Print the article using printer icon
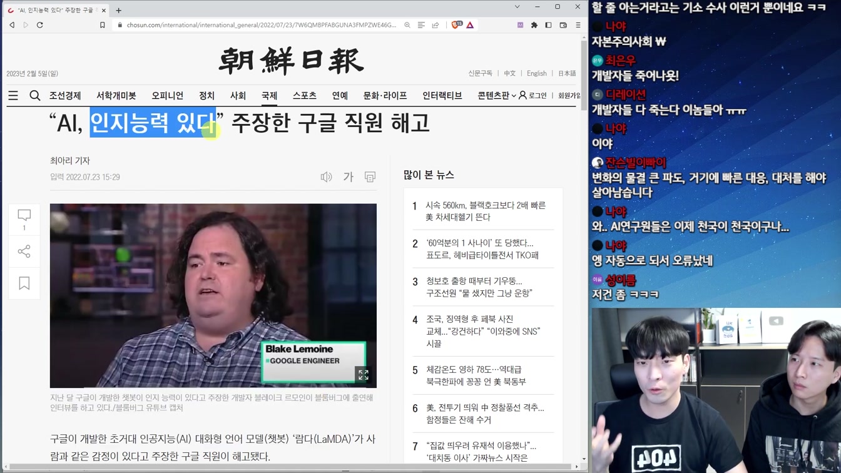This screenshot has height=473, width=841. pos(370,177)
